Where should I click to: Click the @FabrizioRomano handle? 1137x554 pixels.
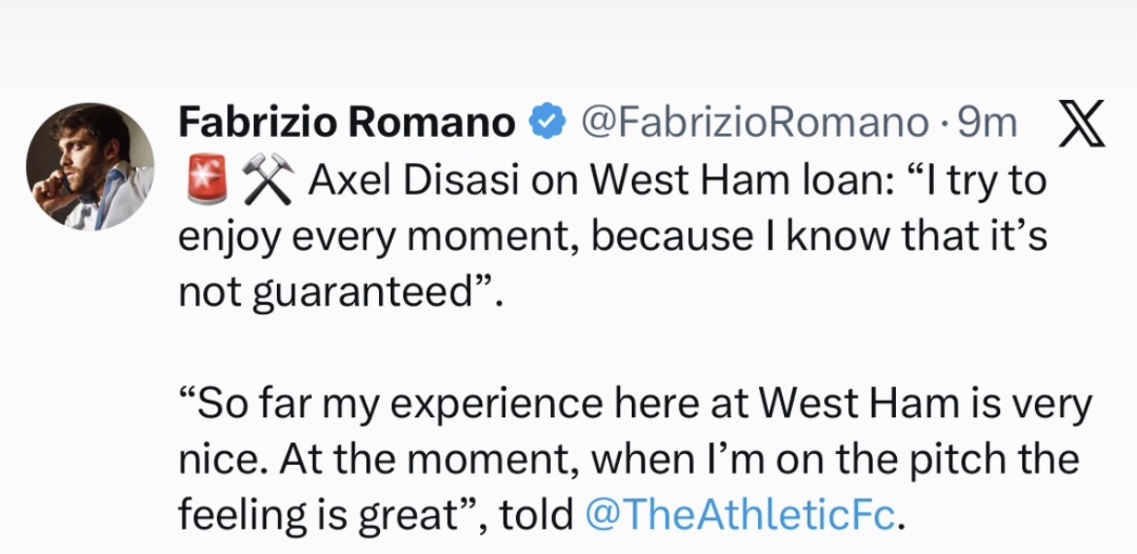[754, 122]
